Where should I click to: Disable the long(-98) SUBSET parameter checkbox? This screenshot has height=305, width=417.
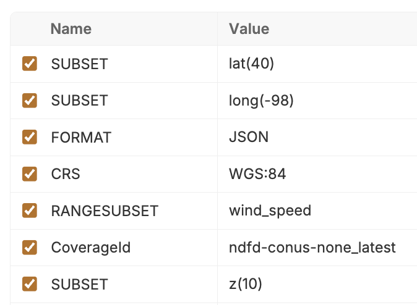[30, 100]
